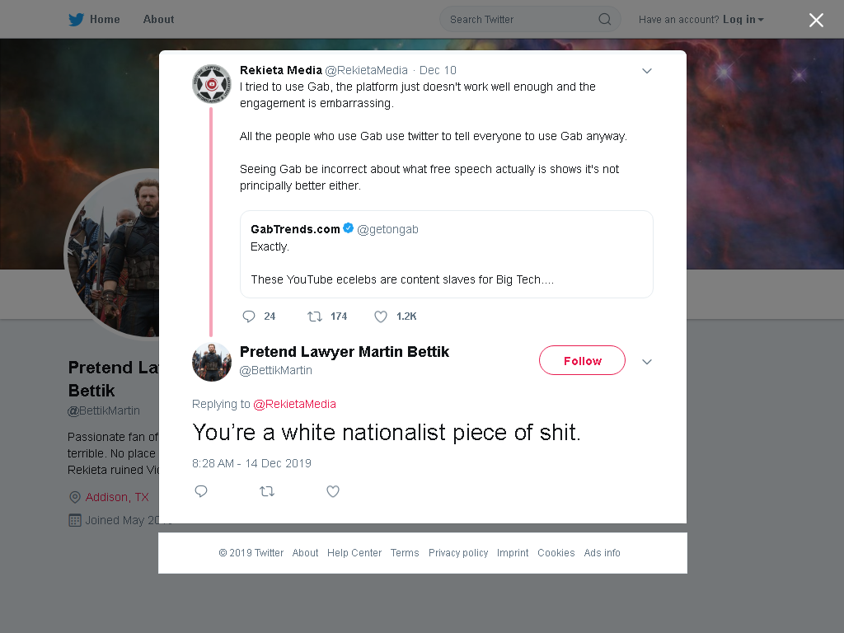Image resolution: width=844 pixels, height=633 pixels.
Task: Open the Privacy policy footer link
Action: (458, 553)
